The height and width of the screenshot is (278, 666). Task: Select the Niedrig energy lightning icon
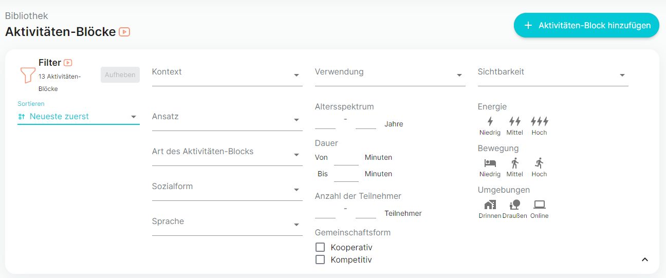490,121
